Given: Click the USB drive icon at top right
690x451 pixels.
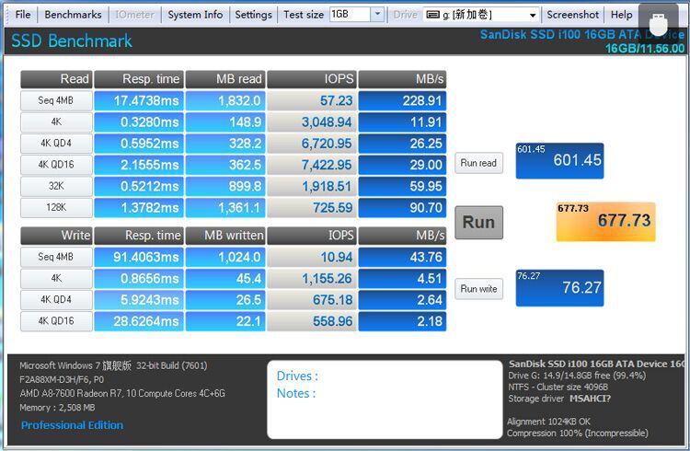Looking at the screenshot, I should tap(659, 23).
